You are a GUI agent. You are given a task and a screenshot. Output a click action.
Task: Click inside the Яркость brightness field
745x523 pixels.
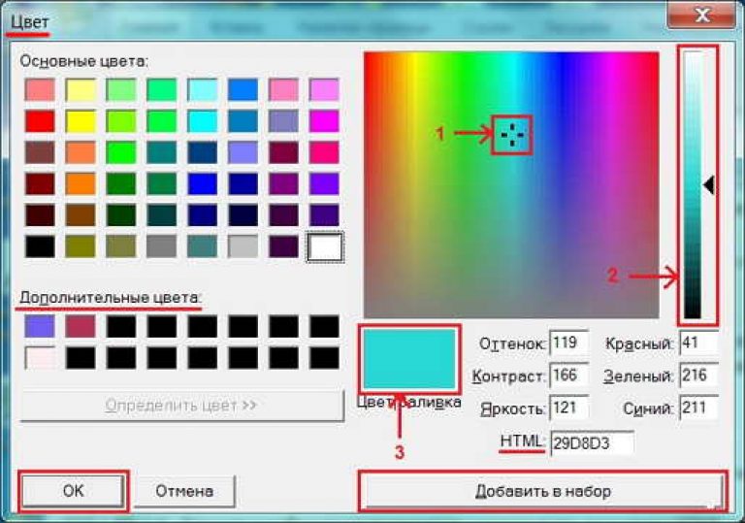568,408
